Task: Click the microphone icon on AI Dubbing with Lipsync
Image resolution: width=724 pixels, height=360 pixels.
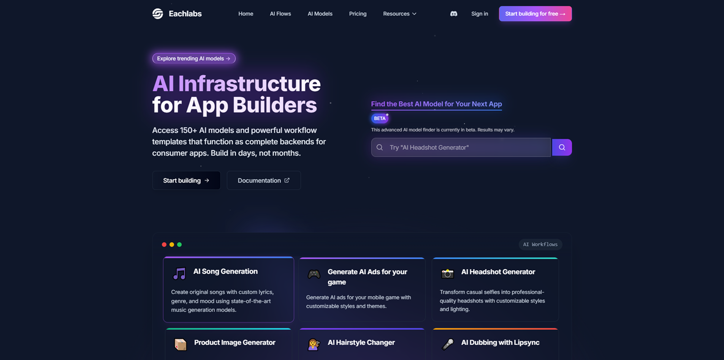Action: pyautogui.click(x=448, y=344)
